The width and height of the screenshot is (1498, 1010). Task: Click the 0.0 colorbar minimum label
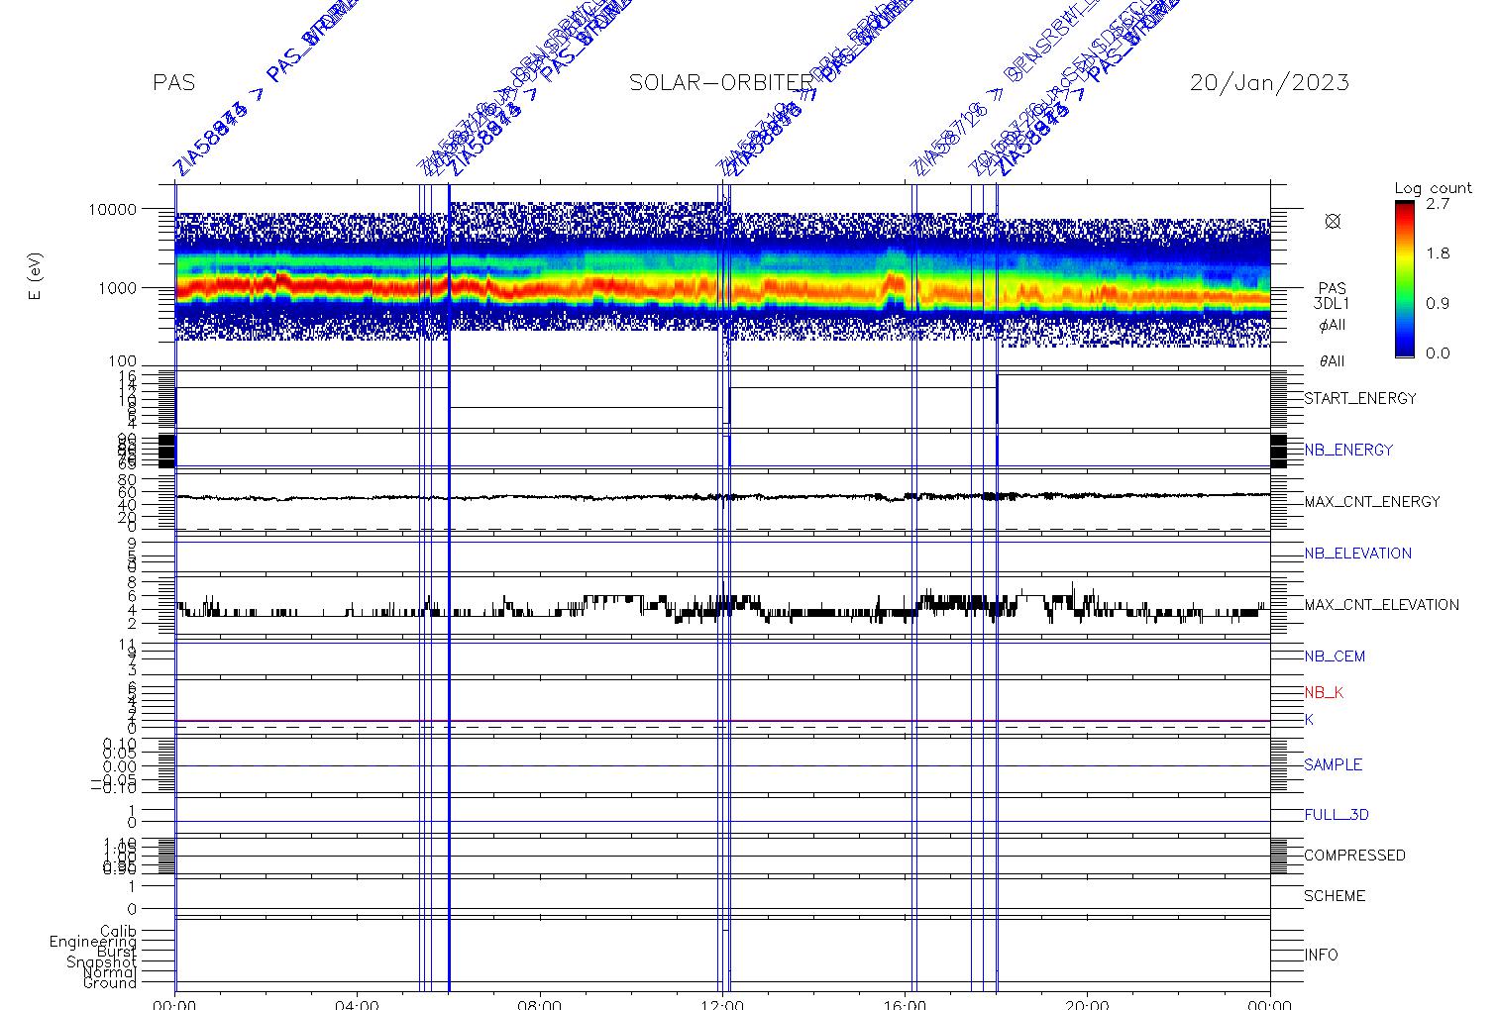1437,353
